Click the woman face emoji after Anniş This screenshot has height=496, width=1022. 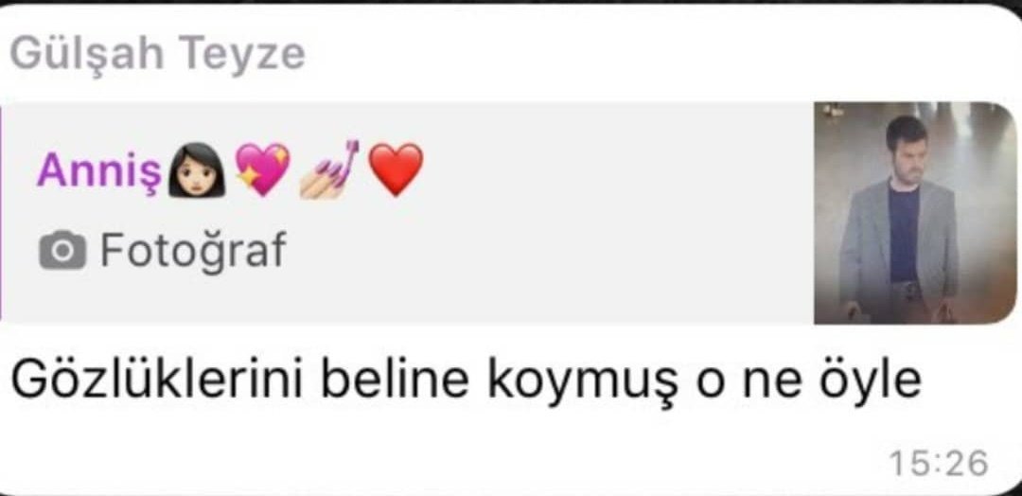[x=196, y=170]
